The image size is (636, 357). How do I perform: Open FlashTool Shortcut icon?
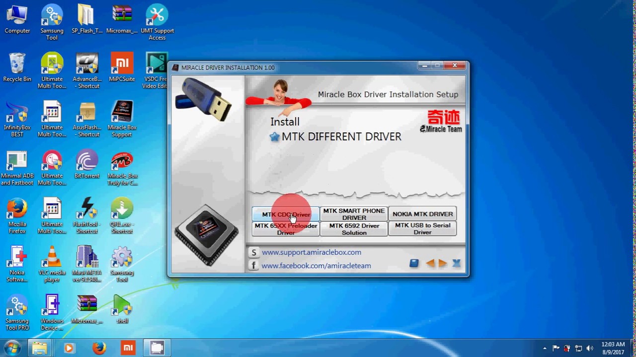(87, 216)
